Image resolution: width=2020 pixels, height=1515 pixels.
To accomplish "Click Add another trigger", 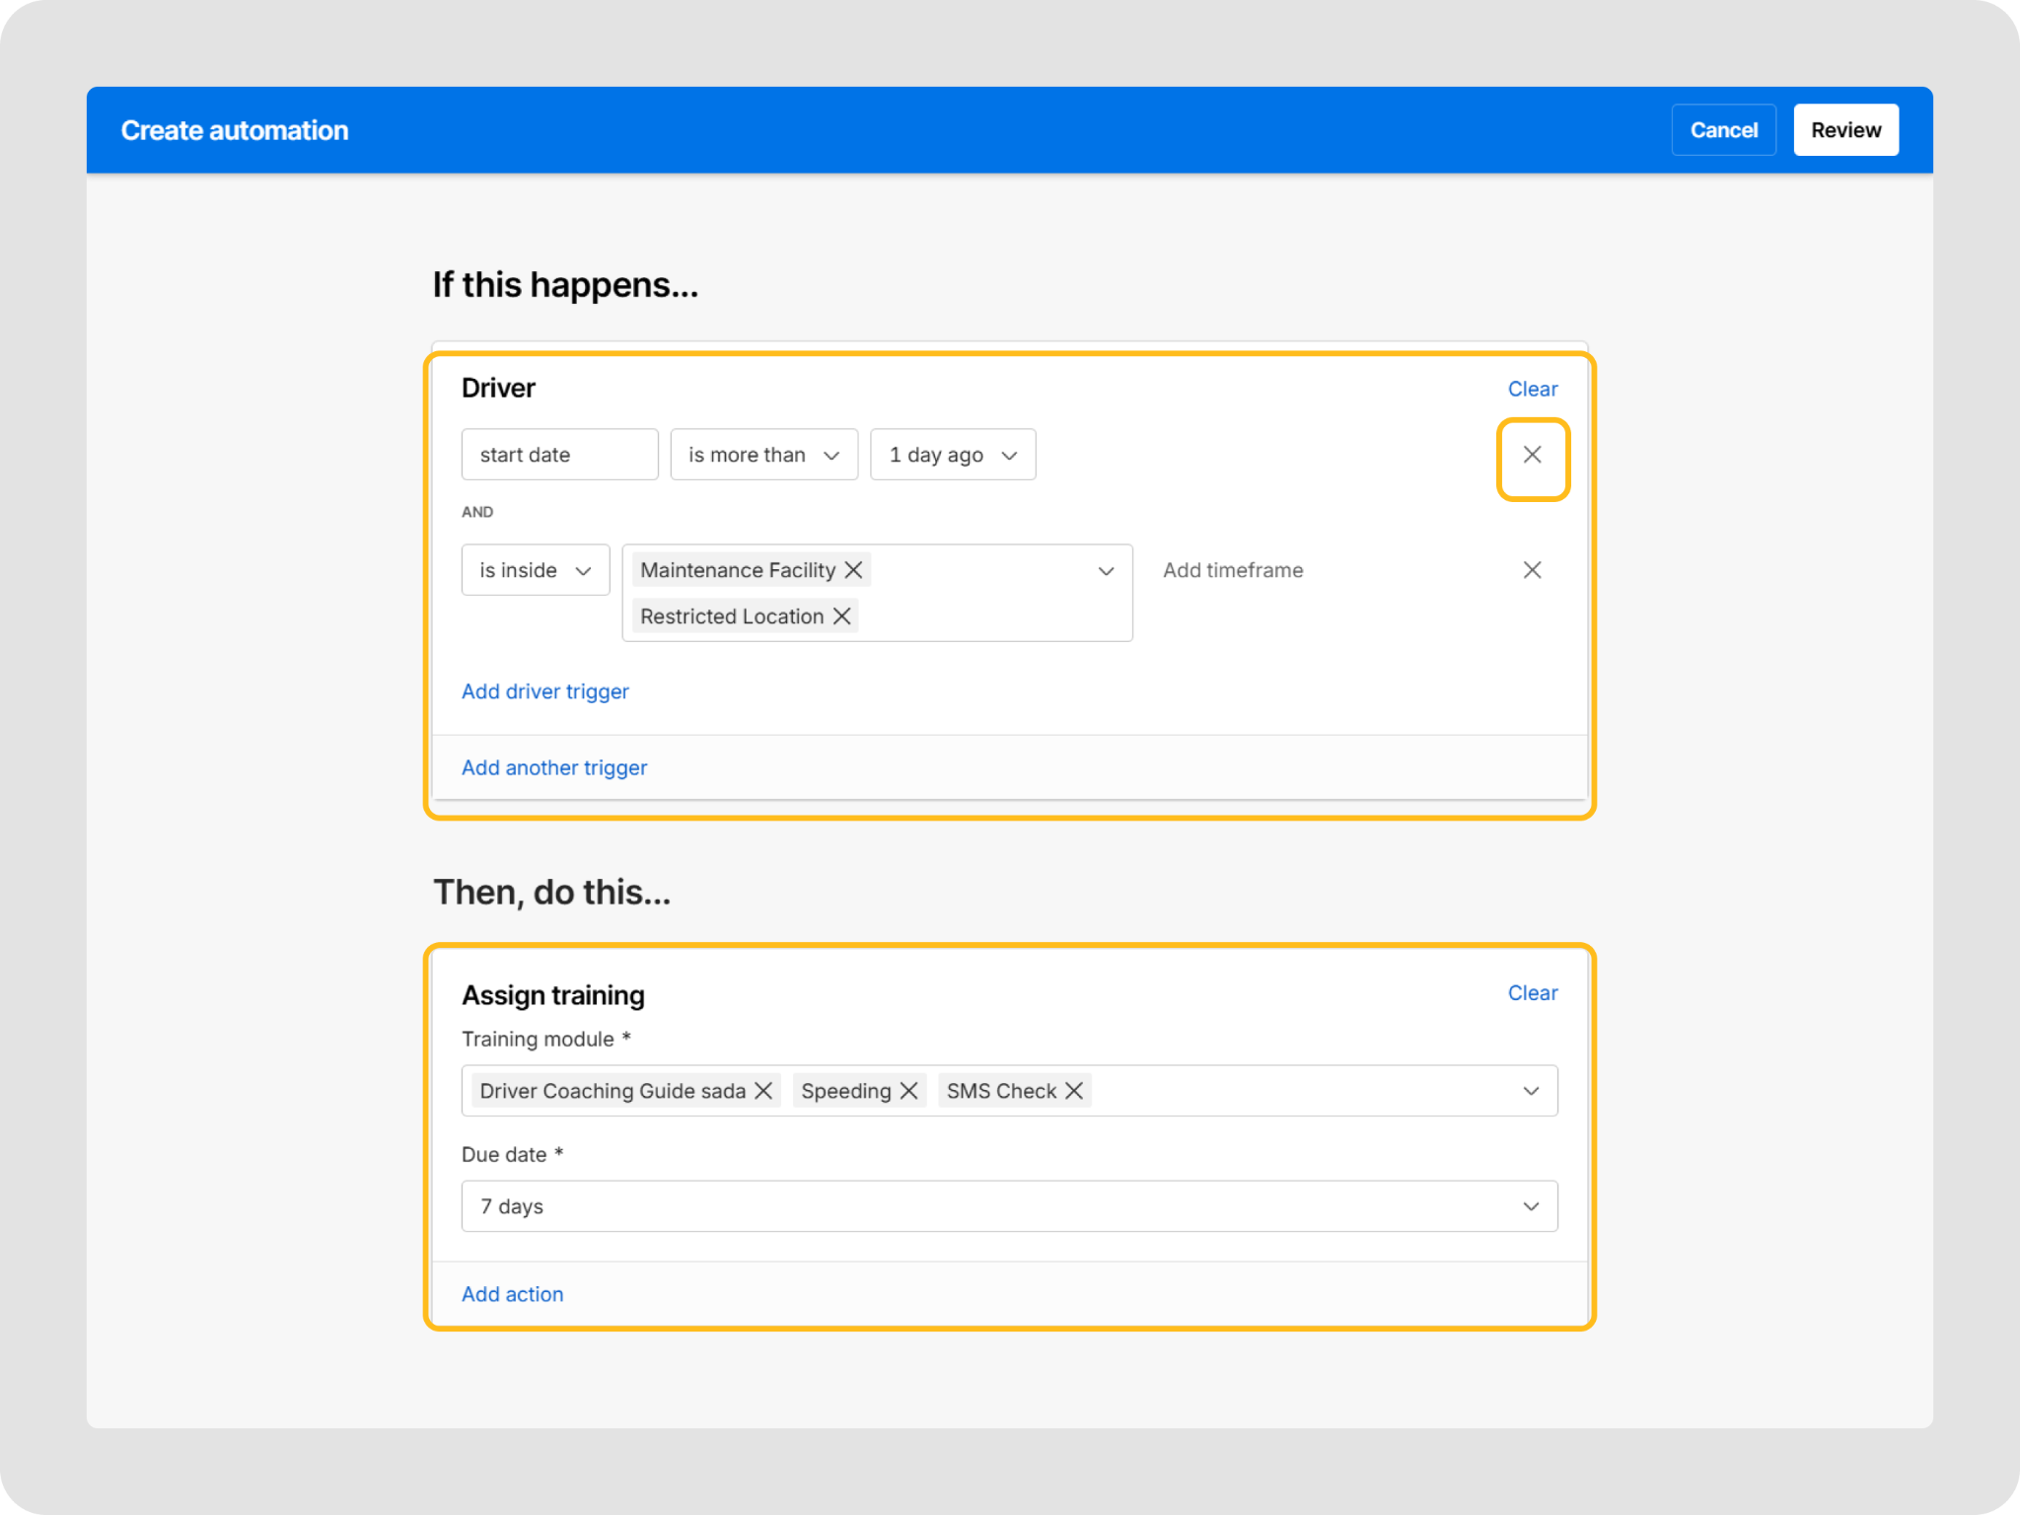I will pos(554,767).
